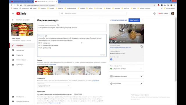Viewport: 186px width, 105px height.
Task: Open the three-dot more options menu
Action: (x=142, y=20)
